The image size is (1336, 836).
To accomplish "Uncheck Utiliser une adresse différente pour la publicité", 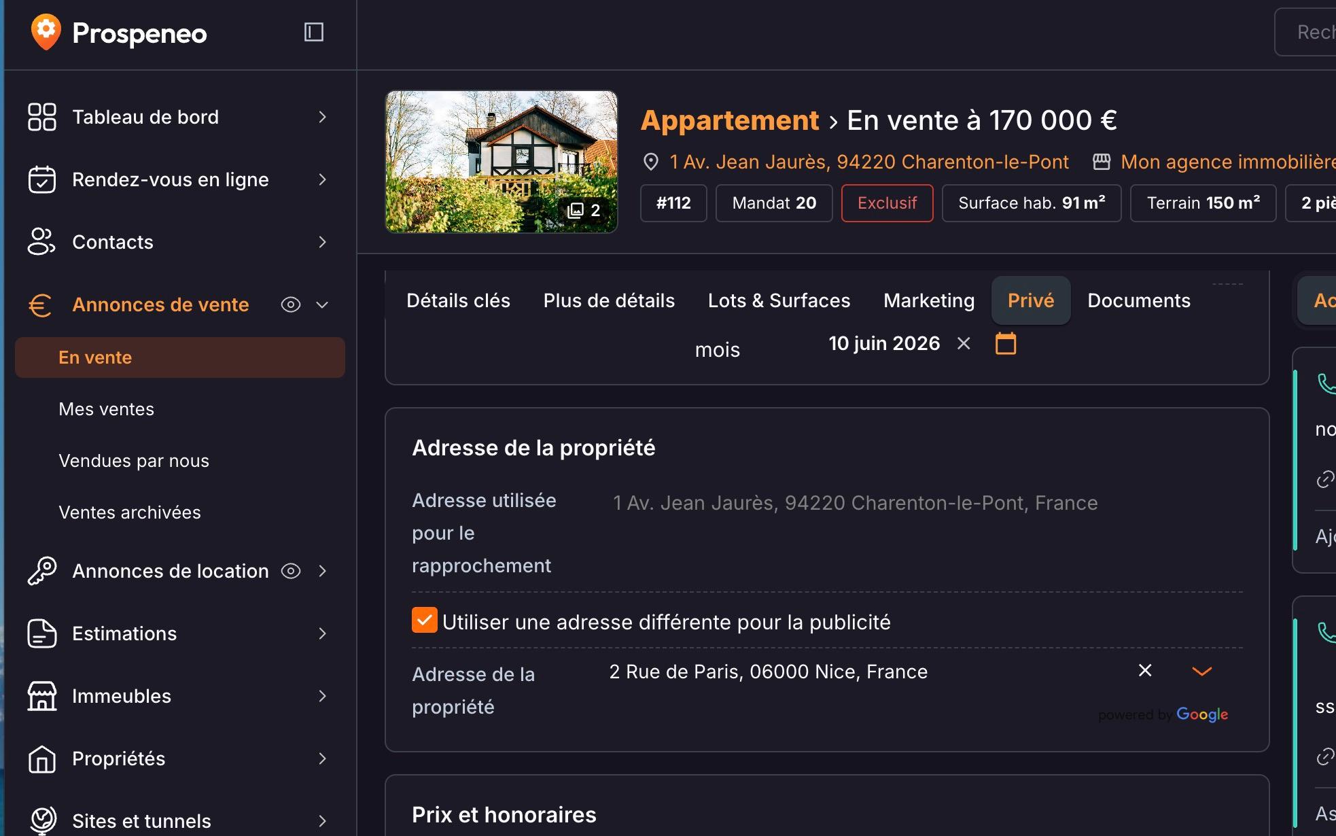I will point(425,621).
